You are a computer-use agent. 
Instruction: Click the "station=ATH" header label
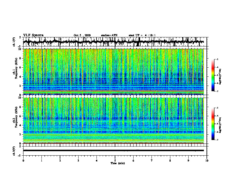(x=109, y=35)
